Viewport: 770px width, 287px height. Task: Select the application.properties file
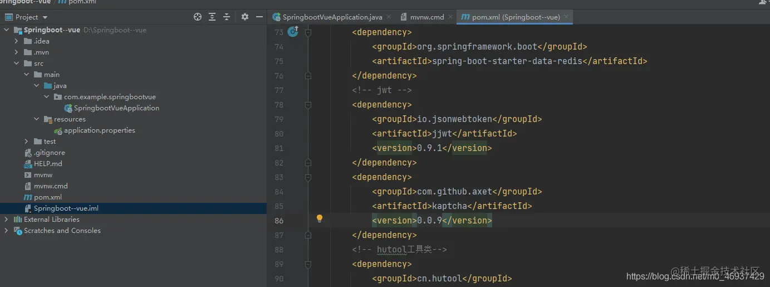[100, 130]
